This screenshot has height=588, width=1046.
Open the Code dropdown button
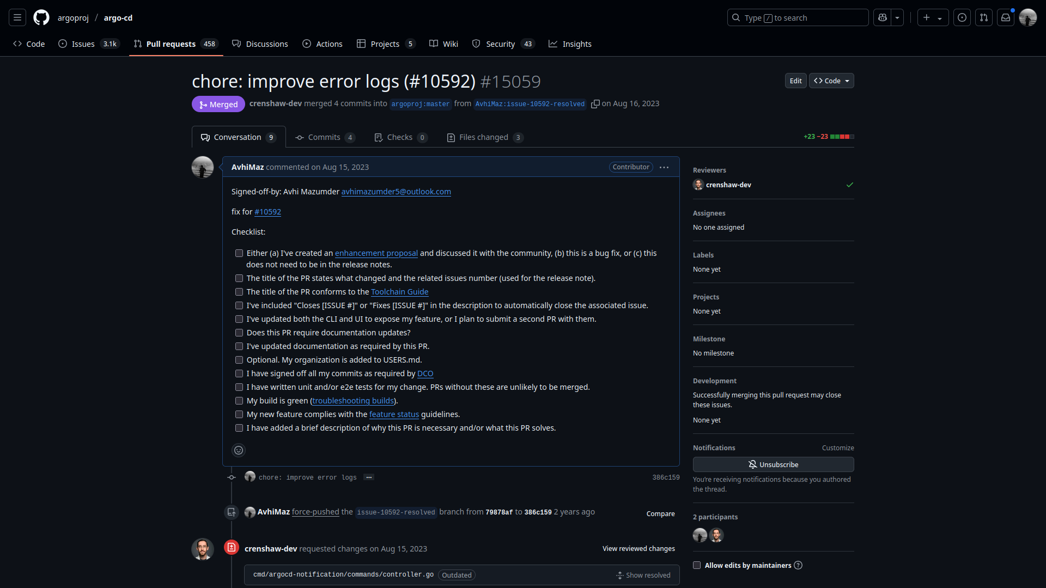(x=831, y=81)
